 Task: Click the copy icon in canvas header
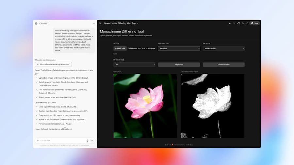coord(238,23)
